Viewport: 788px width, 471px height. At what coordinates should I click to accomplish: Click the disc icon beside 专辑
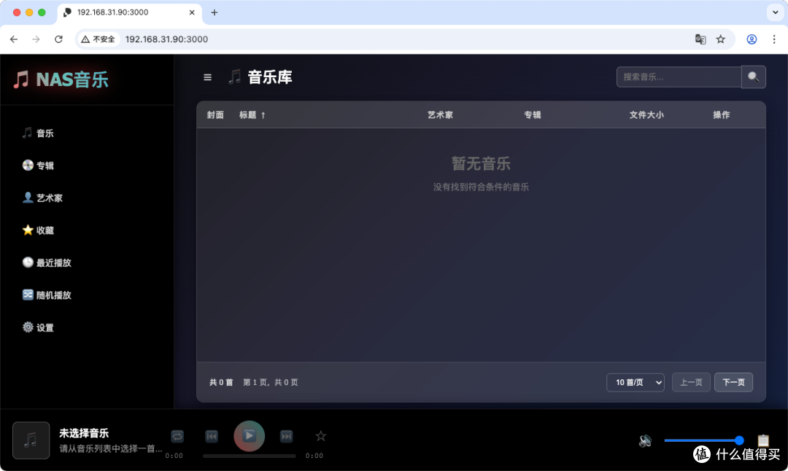28,166
